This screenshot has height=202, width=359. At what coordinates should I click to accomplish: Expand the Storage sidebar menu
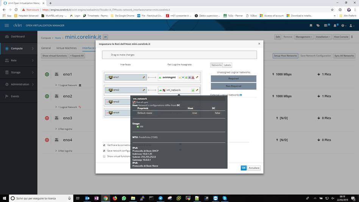pyautogui.click(x=19, y=72)
